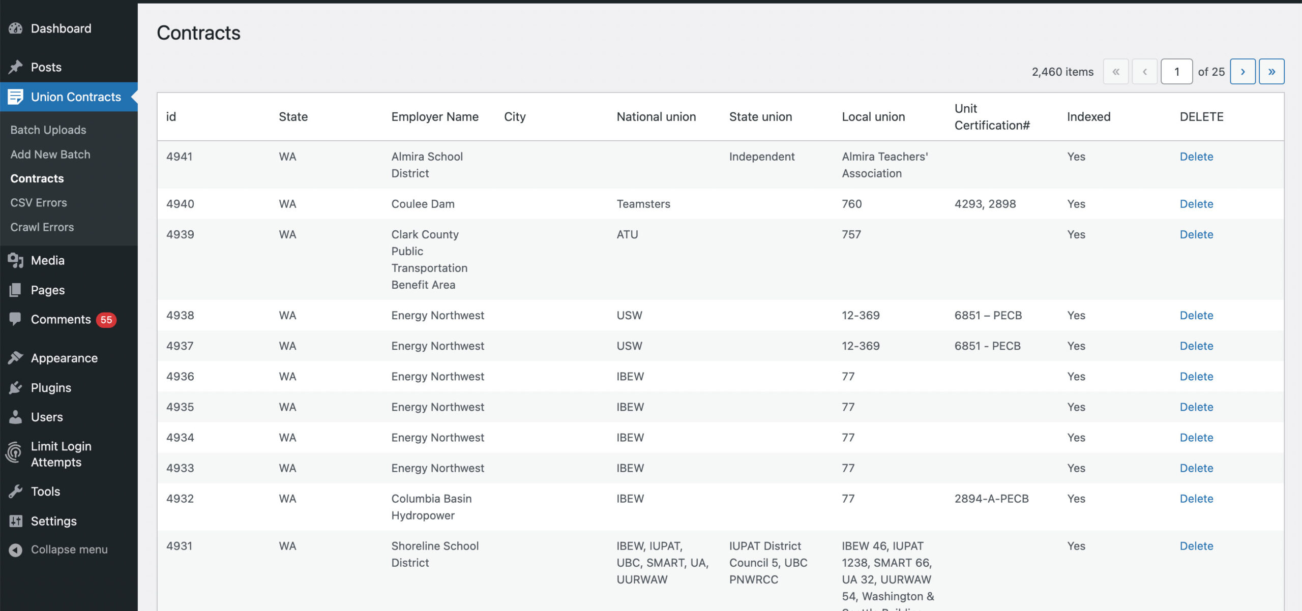Click the id column header
1302x611 pixels.
(x=171, y=116)
